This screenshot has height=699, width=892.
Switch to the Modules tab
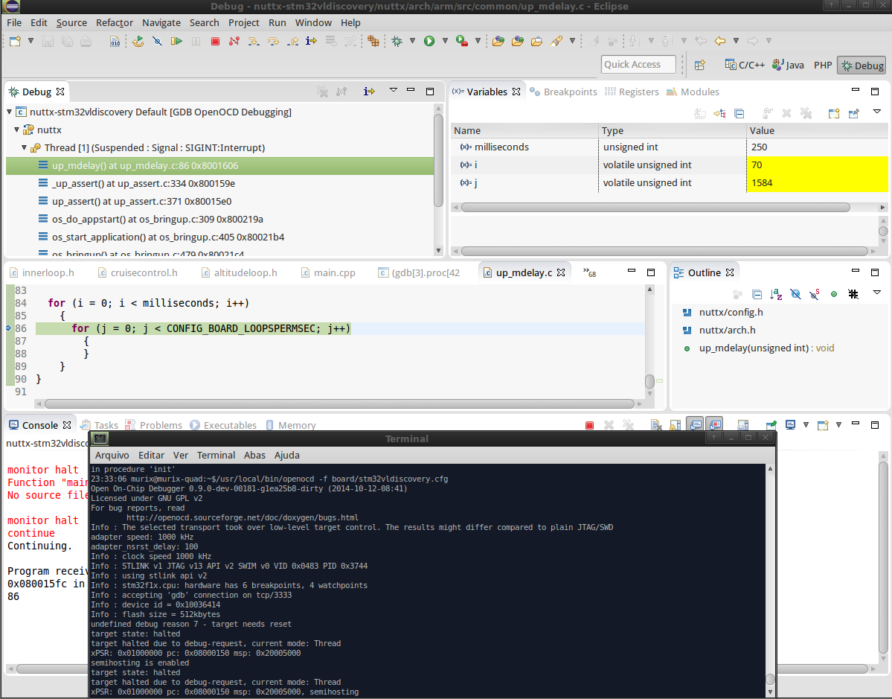point(693,92)
